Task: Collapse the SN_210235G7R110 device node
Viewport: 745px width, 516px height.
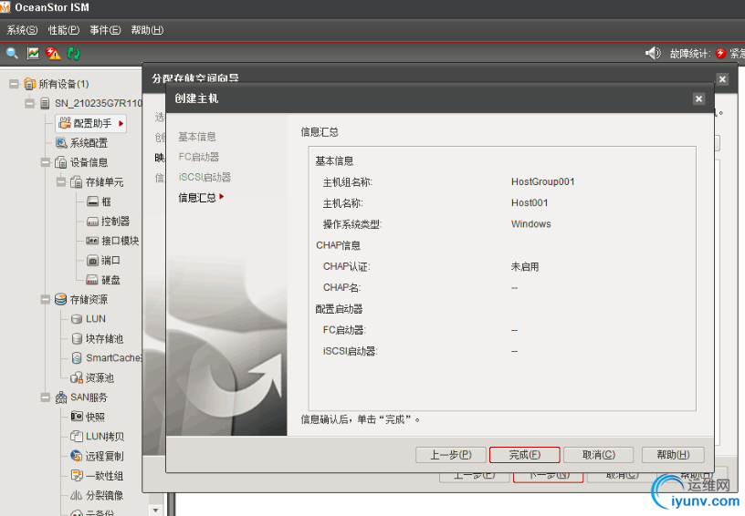Action: coord(30,103)
